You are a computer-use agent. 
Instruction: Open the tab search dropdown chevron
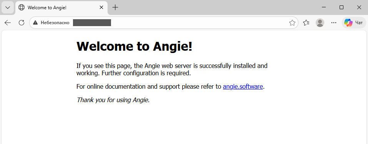[8, 8]
